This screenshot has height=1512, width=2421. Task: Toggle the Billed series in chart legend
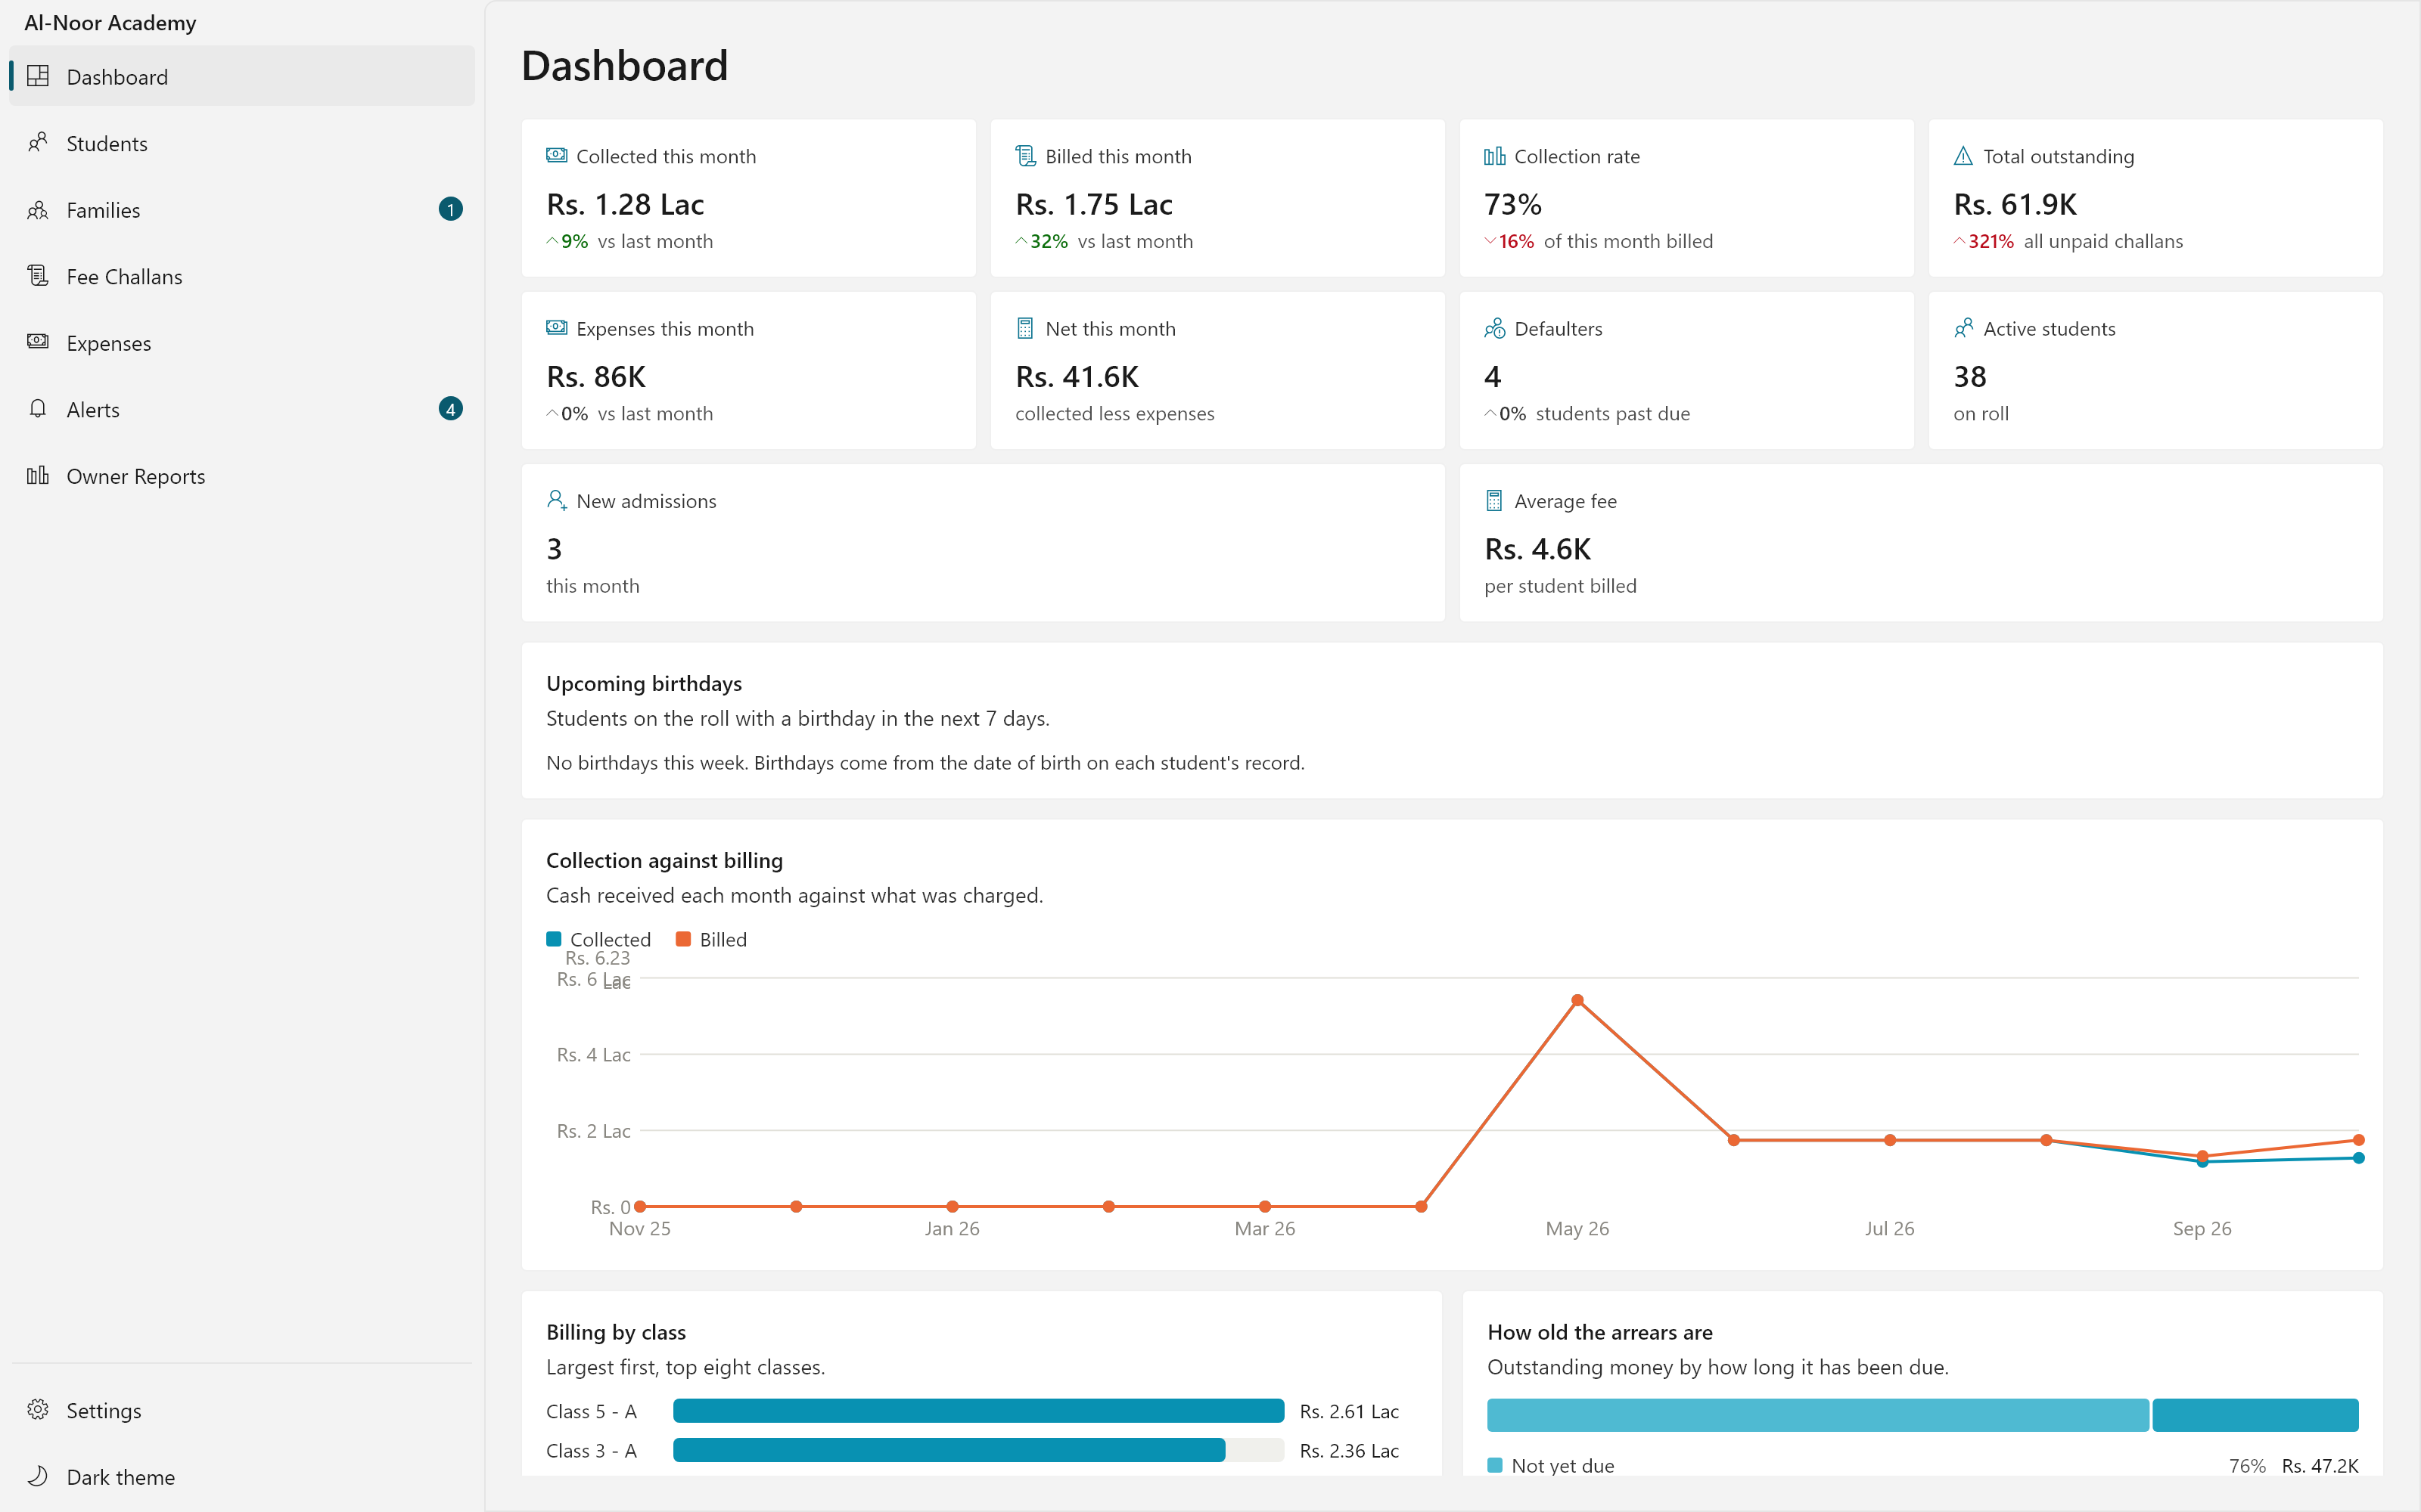click(711, 939)
